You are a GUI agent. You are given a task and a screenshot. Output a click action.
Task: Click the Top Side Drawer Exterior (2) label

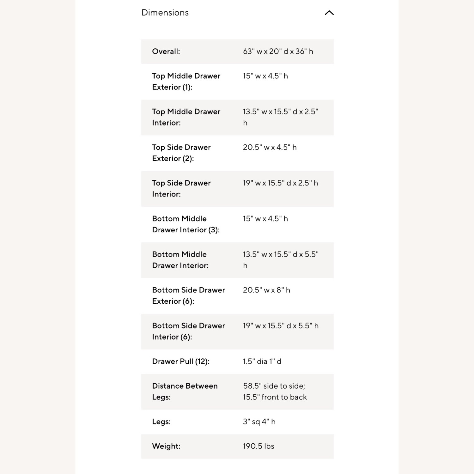[x=181, y=153]
